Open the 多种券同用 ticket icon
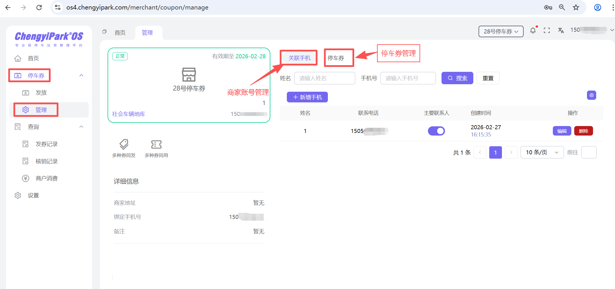The height and width of the screenshot is (289, 615). (156, 144)
